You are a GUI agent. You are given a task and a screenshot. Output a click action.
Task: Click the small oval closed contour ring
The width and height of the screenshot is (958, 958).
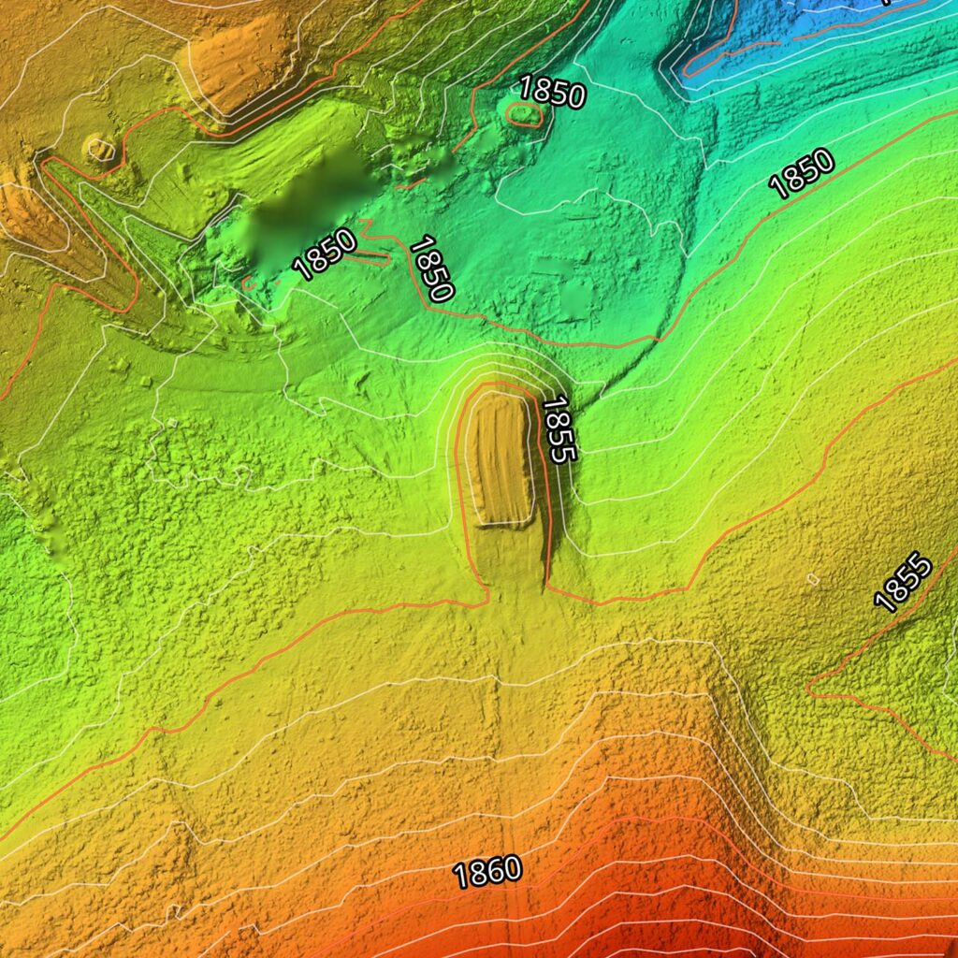click(x=524, y=114)
